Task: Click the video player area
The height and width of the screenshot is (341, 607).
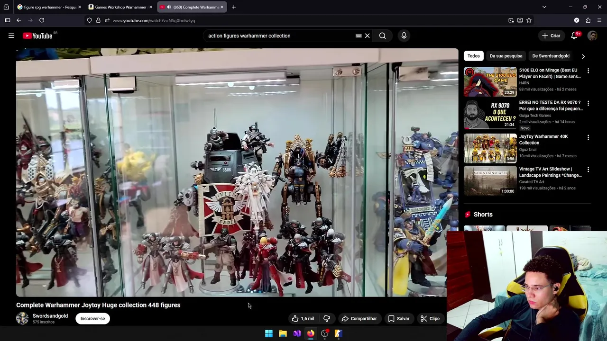Action: 237,172
